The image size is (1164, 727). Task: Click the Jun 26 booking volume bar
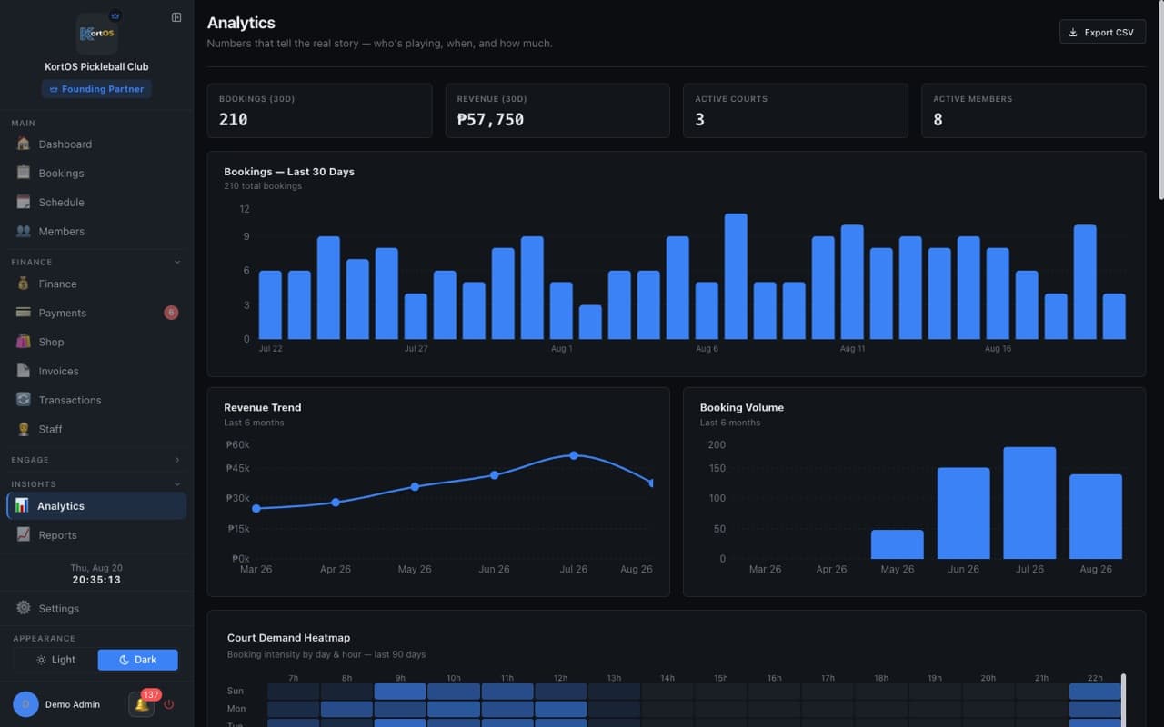(x=963, y=513)
